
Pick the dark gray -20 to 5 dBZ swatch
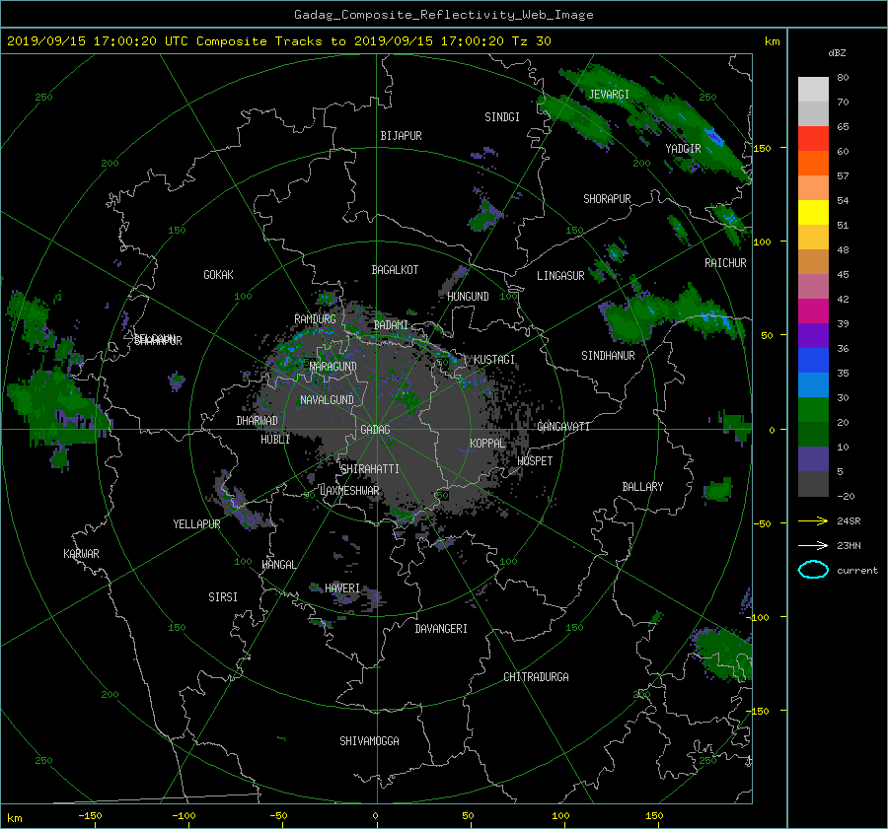pos(813,484)
